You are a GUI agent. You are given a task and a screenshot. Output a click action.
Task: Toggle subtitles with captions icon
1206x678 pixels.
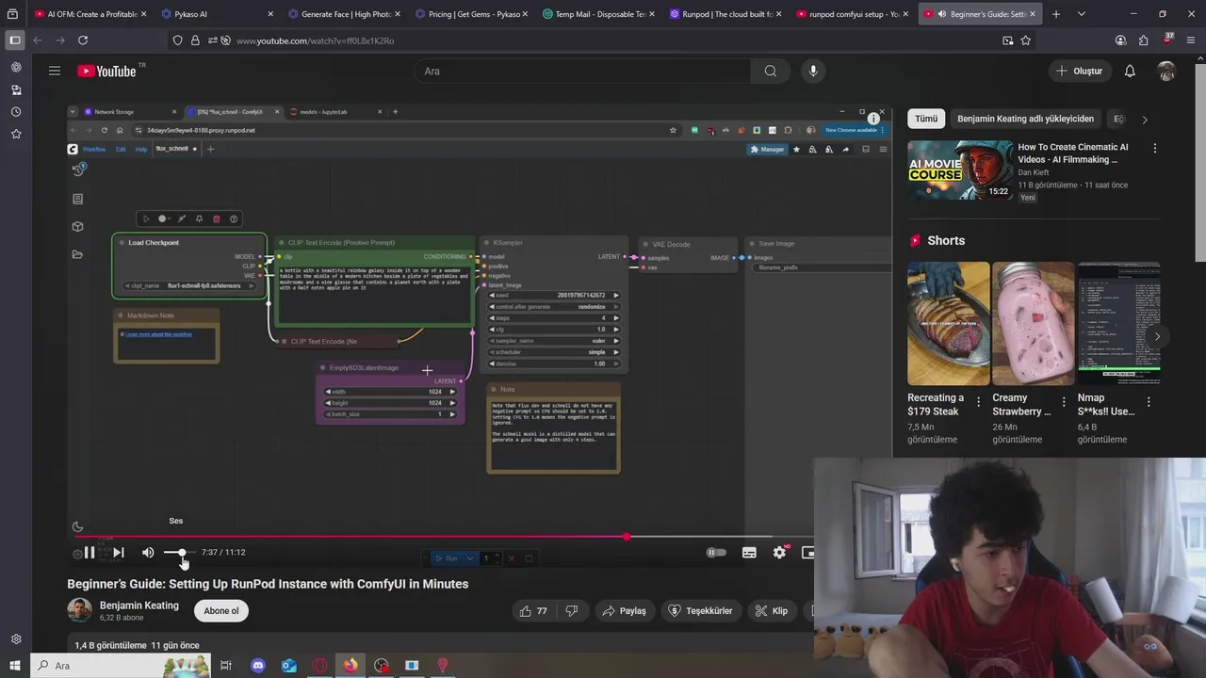click(749, 553)
